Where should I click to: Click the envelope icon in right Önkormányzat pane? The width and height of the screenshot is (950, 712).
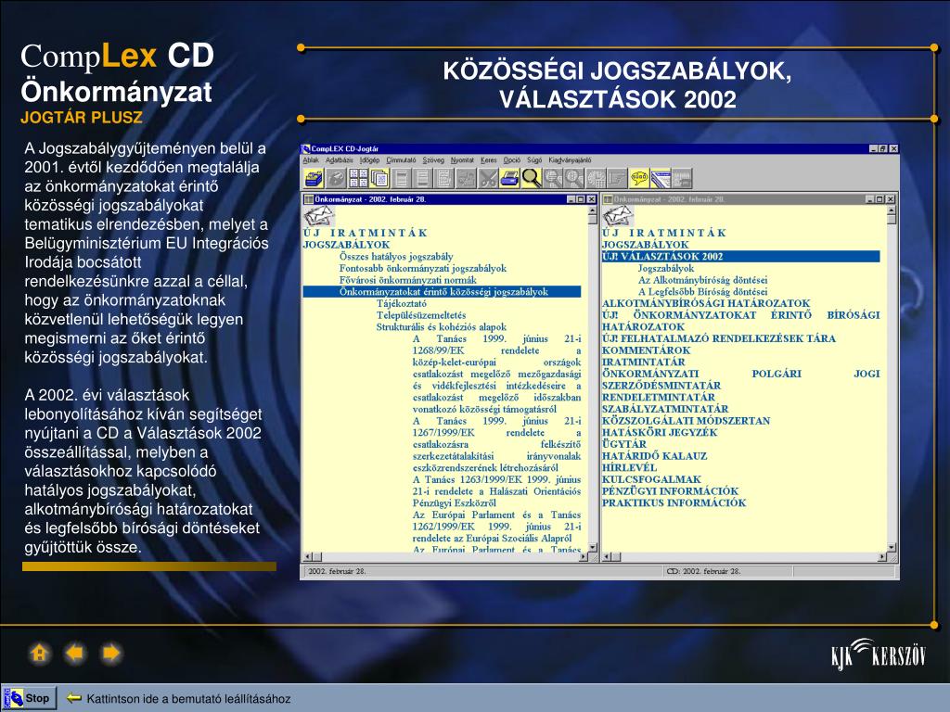[x=618, y=216]
